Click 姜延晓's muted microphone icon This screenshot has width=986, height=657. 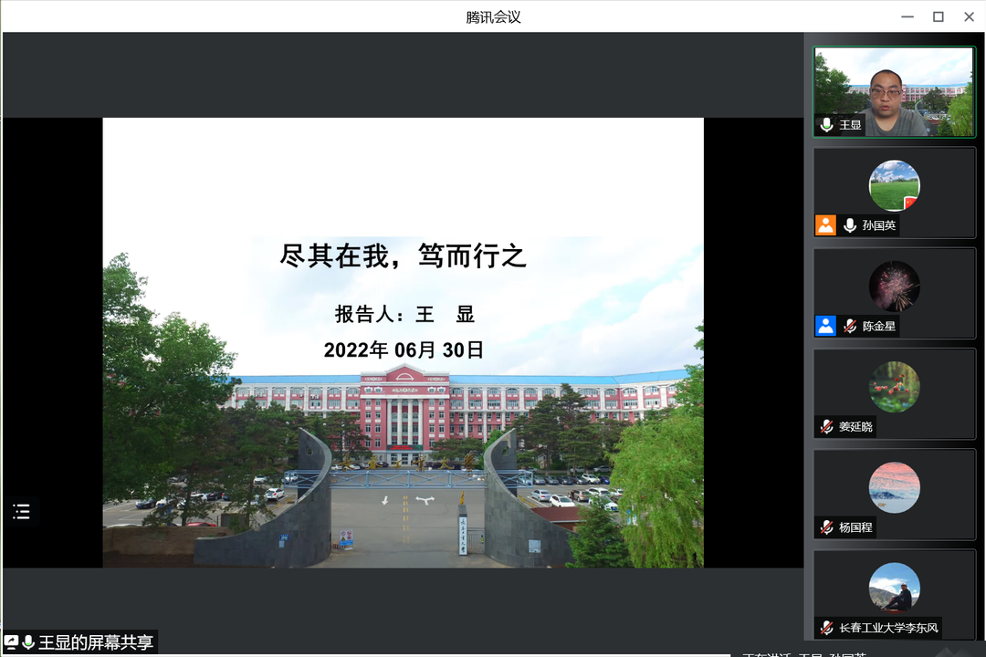[x=826, y=426]
